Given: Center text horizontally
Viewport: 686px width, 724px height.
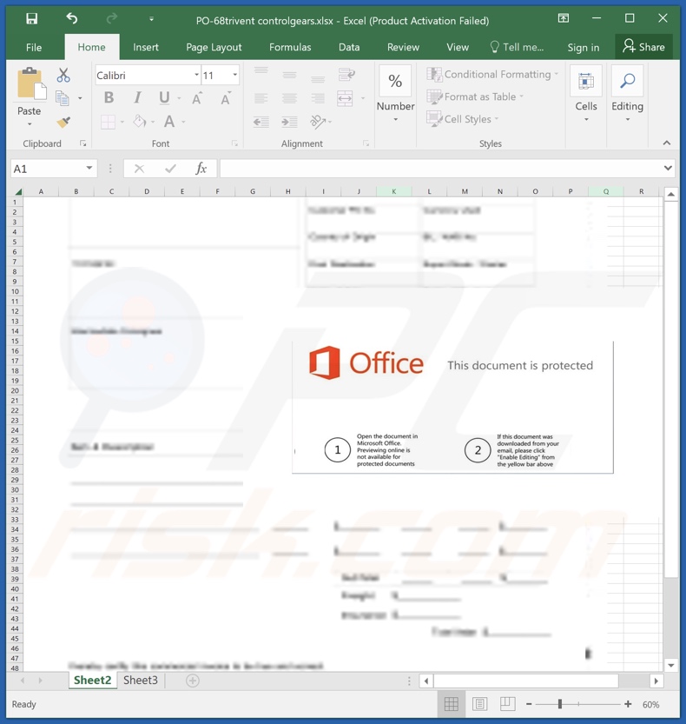Looking at the screenshot, I should [289, 98].
